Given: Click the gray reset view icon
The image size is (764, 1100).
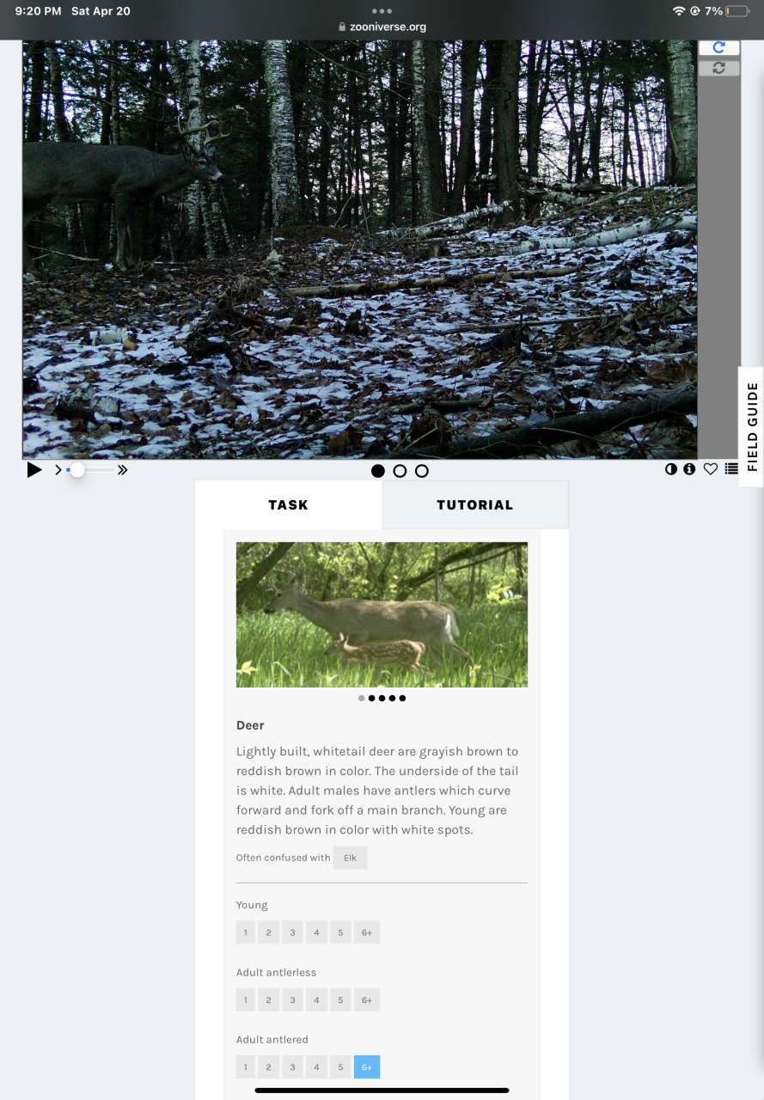Looking at the screenshot, I should [719, 68].
